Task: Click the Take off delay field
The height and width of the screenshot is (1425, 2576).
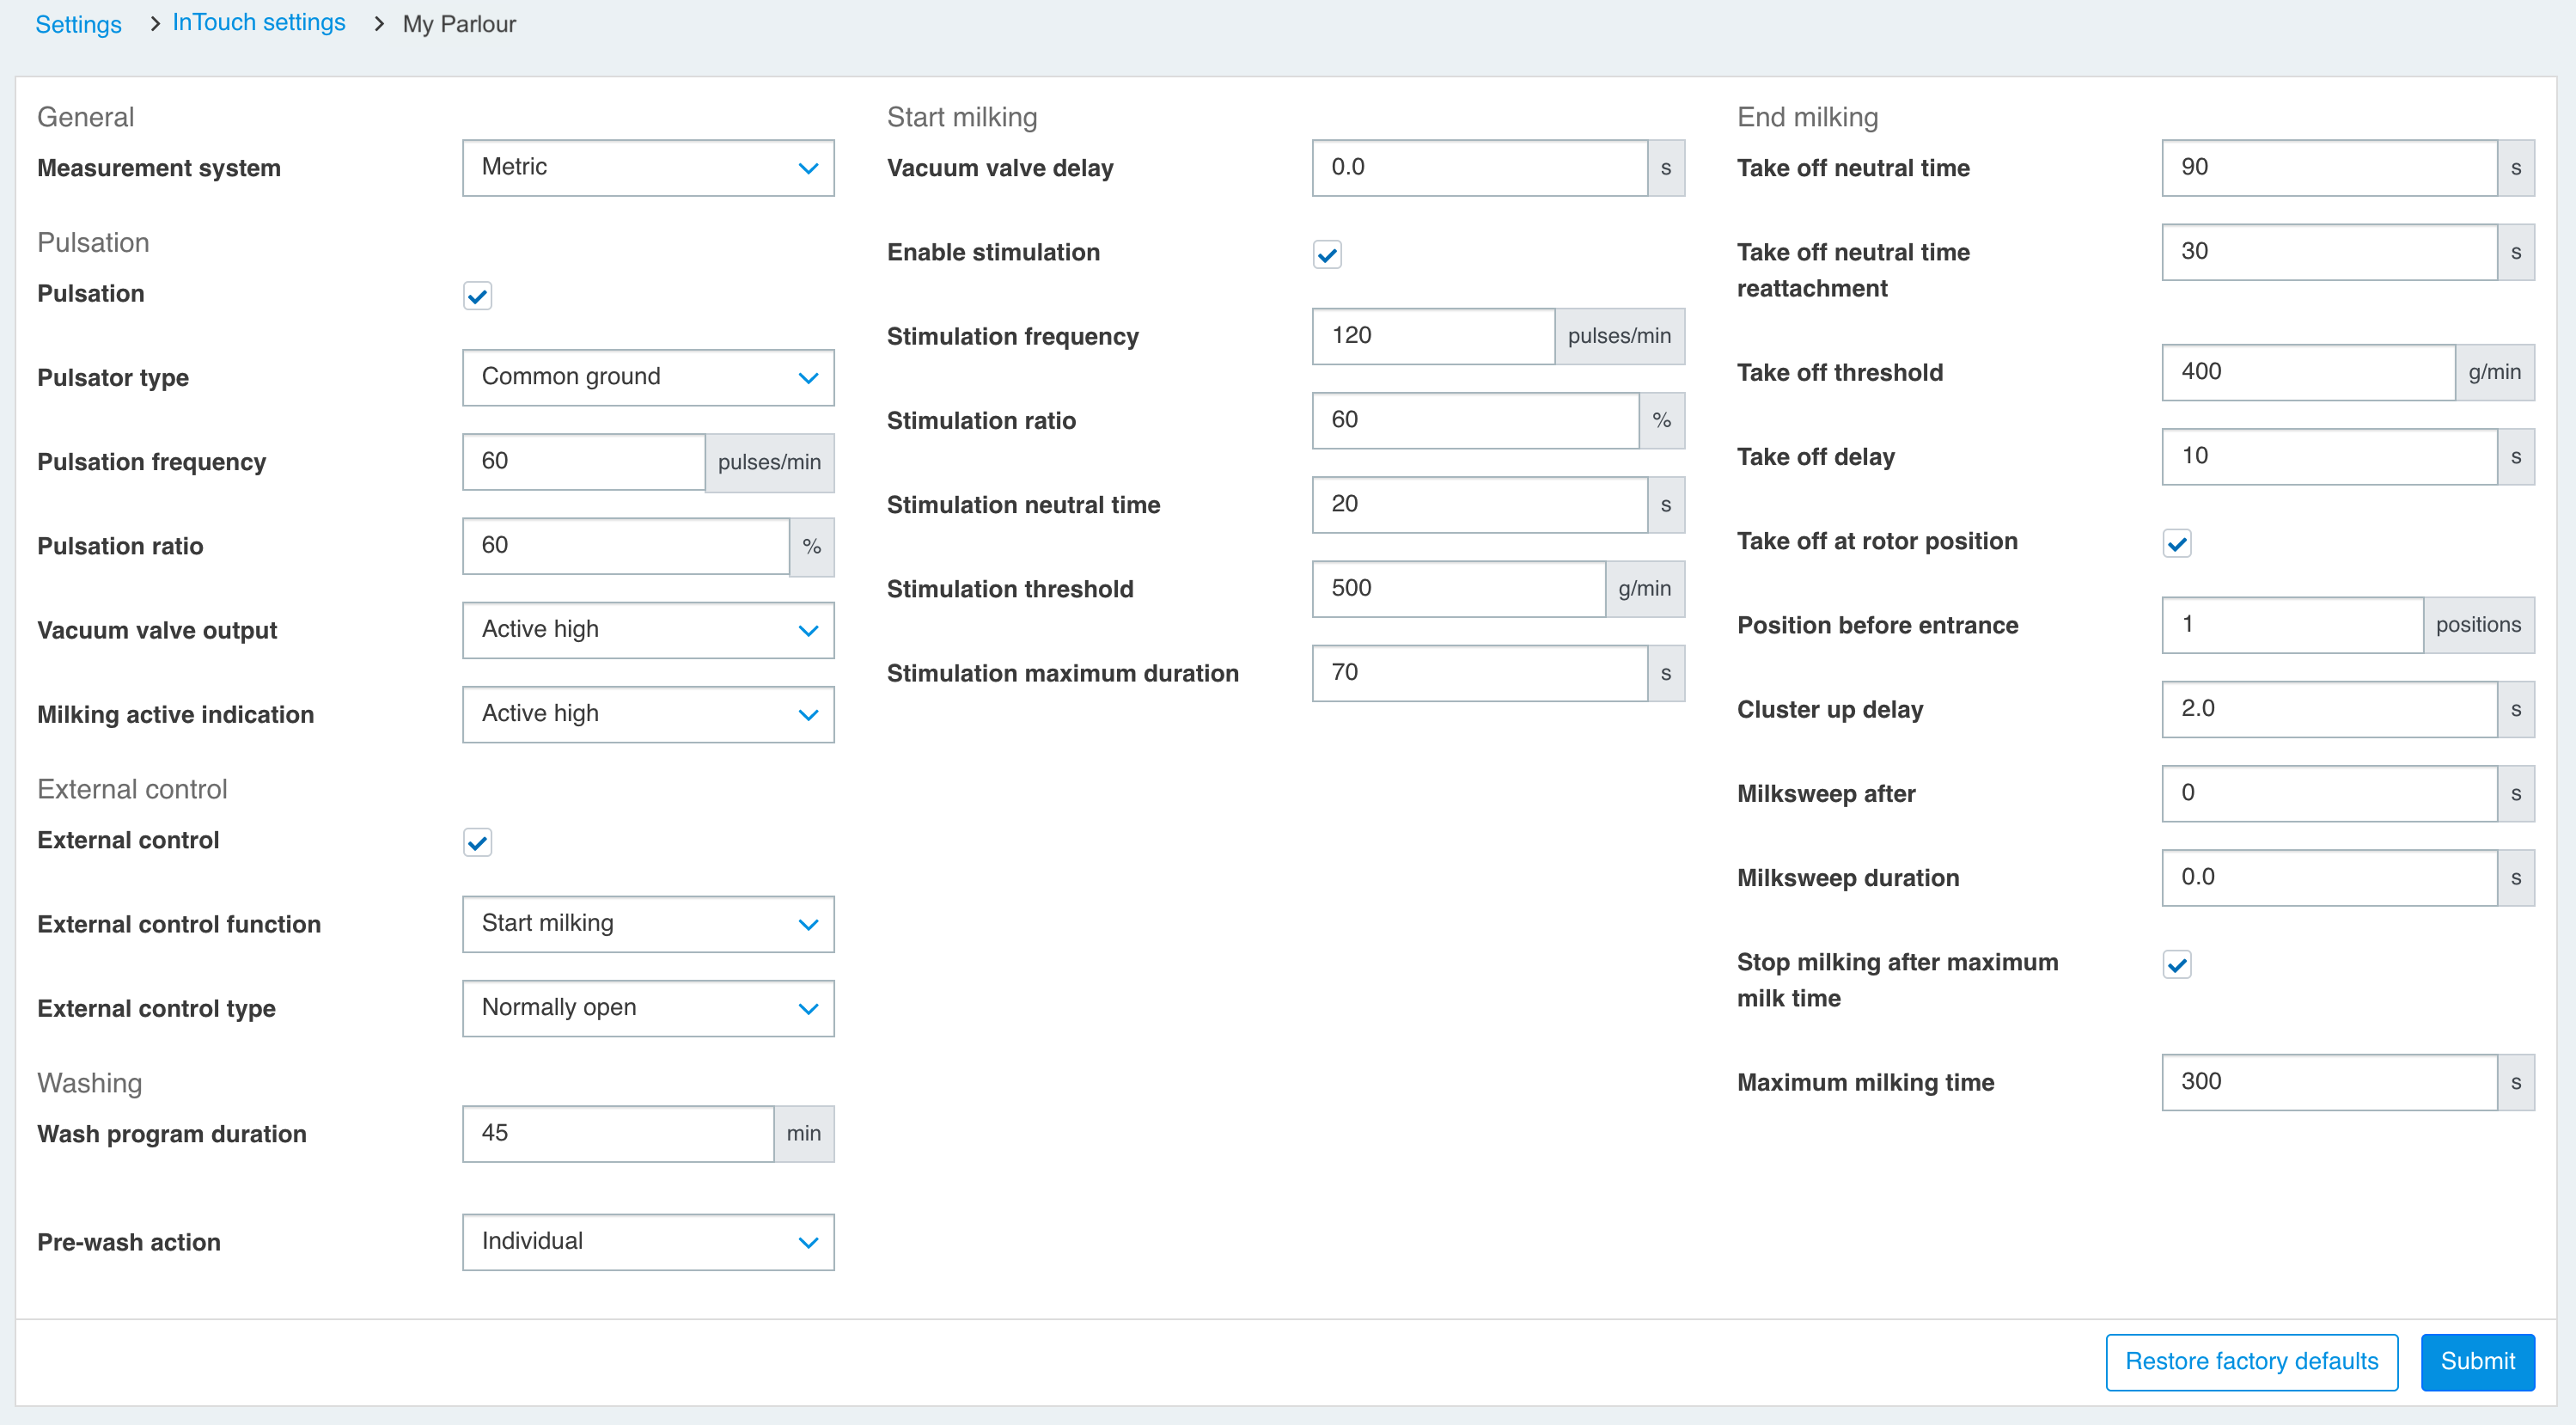Action: (x=2330, y=456)
